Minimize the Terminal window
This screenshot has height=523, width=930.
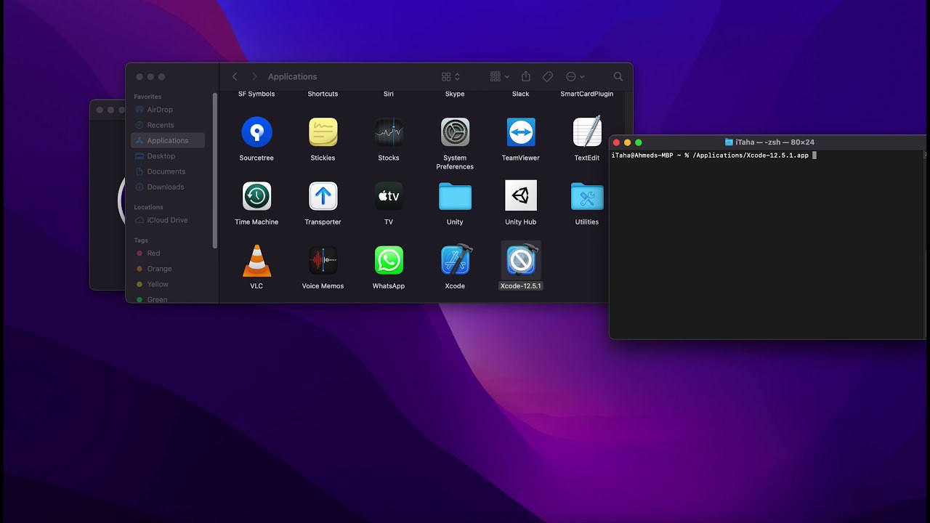[628, 142]
